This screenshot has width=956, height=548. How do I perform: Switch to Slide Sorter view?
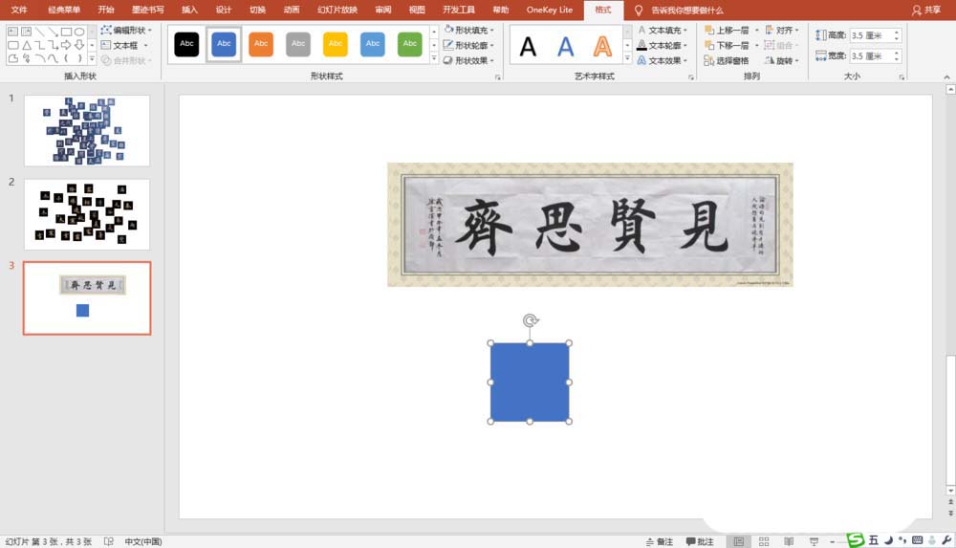click(763, 541)
